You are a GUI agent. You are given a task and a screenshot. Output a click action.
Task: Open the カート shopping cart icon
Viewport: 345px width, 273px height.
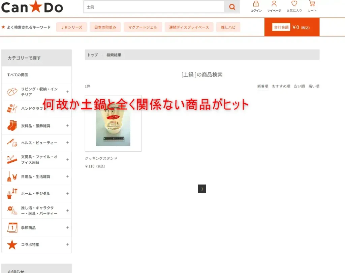tap(312, 5)
